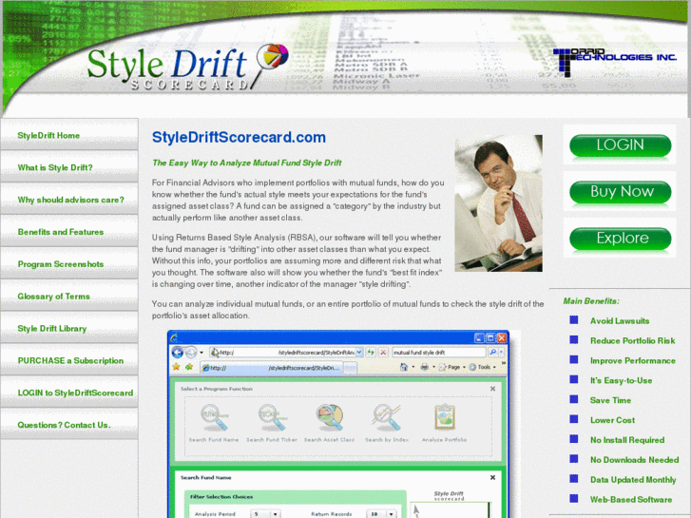Expand the back/forward history dropdown arrow

pos(202,353)
